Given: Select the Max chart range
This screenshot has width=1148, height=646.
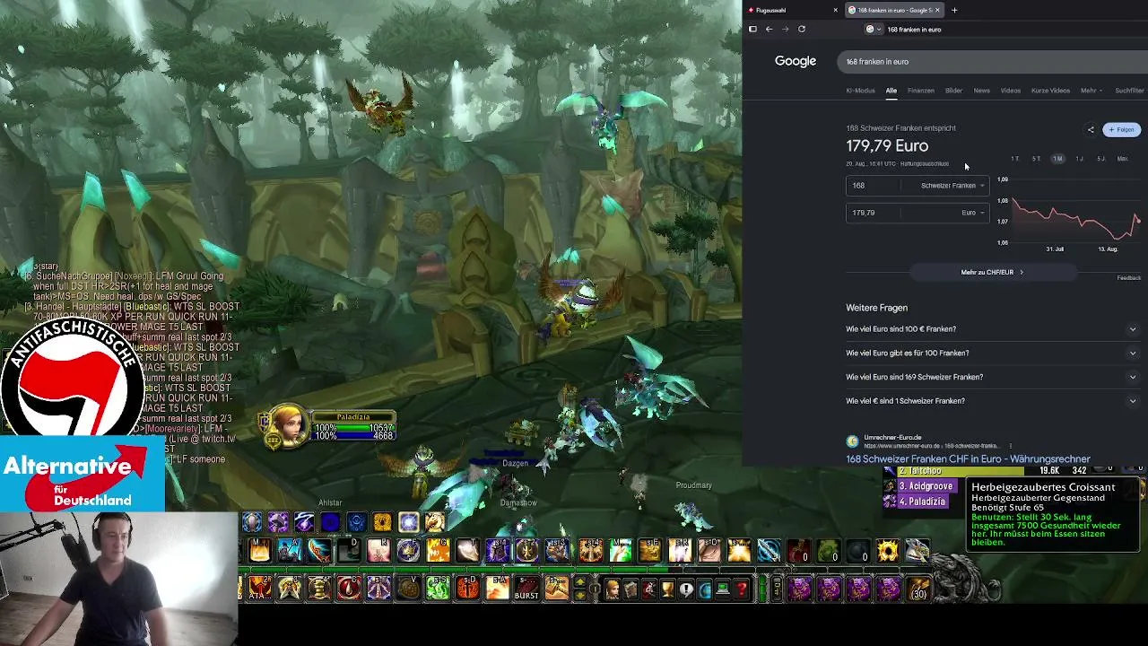Looking at the screenshot, I should point(1122,159).
